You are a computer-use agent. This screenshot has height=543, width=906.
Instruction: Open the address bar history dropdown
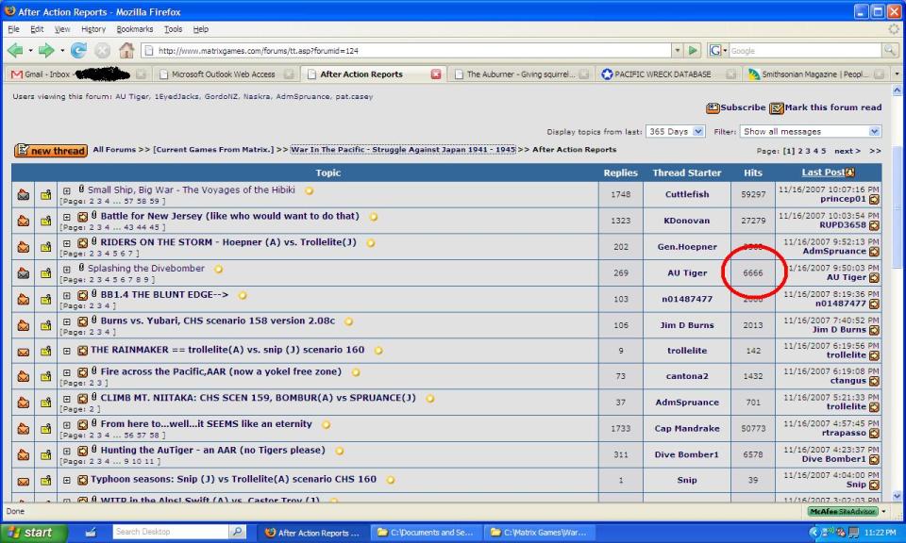[678, 51]
